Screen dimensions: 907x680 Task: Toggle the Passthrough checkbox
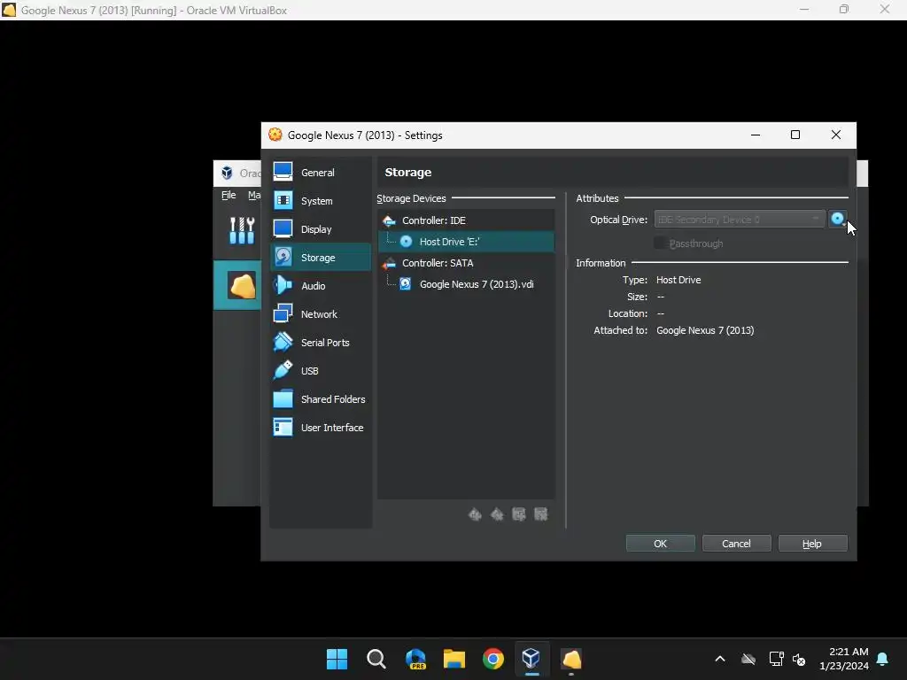click(x=659, y=243)
